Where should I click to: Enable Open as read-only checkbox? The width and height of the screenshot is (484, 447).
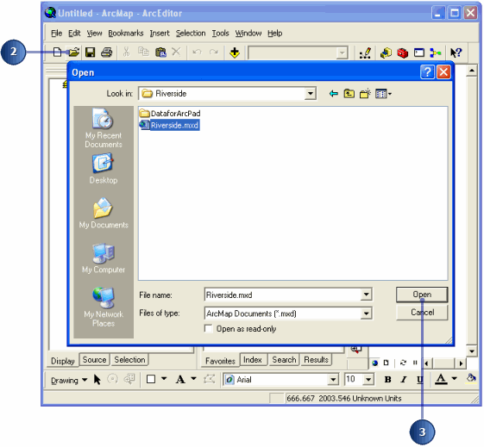209,328
